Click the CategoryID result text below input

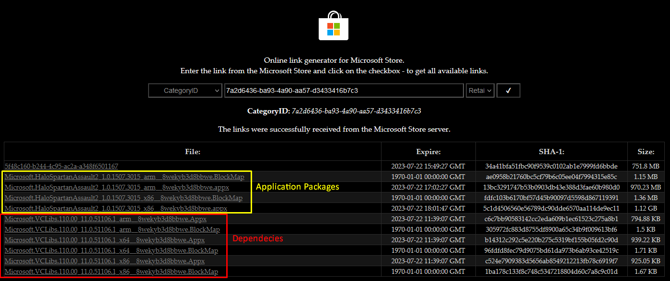click(334, 111)
